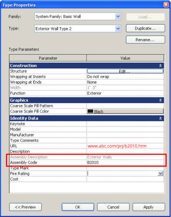The image size is (171, 217).
Task: Open the Type dropdown list
Action: click(x=118, y=29)
